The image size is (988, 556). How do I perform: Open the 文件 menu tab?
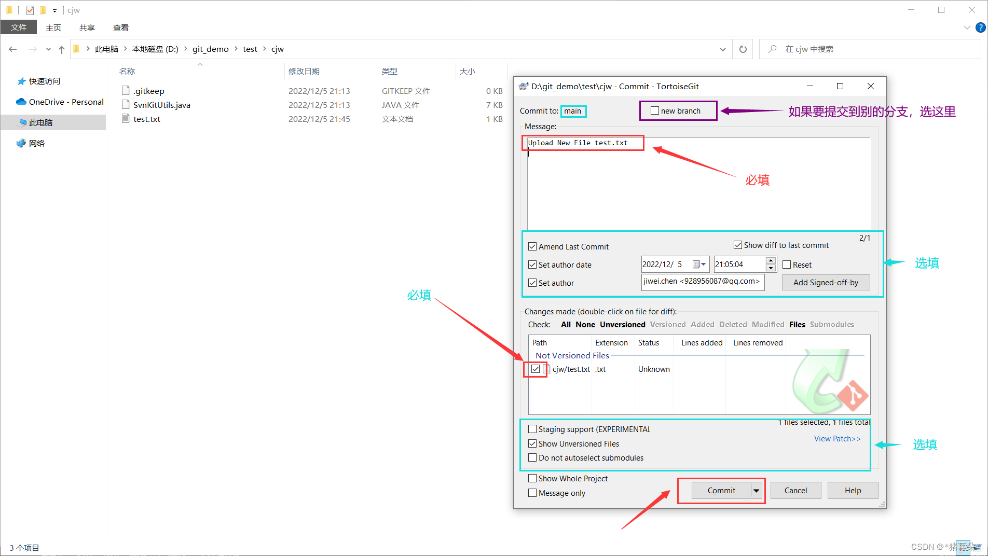[x=19, y=27]
